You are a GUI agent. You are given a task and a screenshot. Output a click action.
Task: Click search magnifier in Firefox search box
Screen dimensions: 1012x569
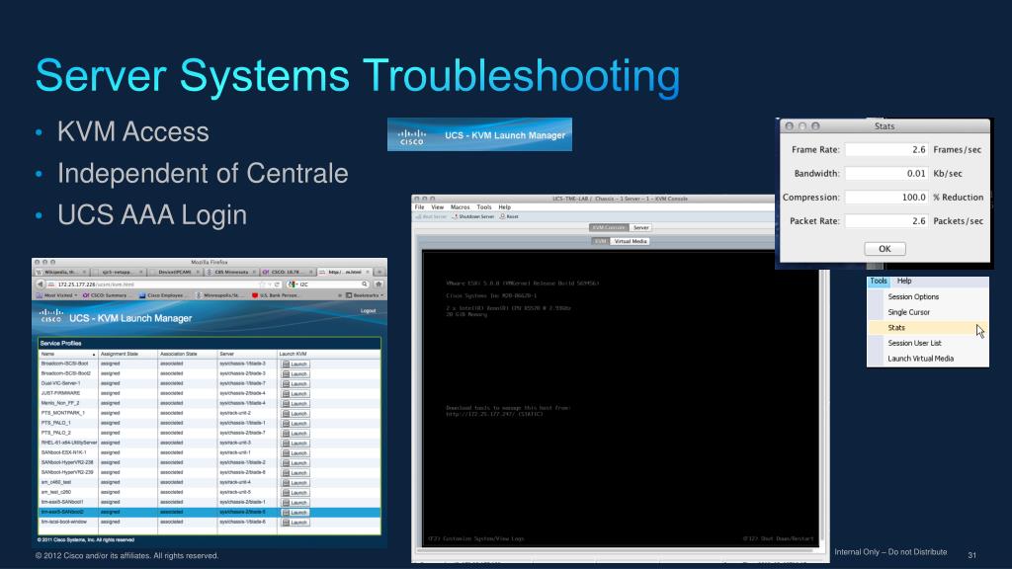[x=365, y=284]
